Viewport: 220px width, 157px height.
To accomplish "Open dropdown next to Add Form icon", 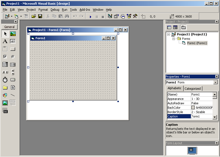I will [21, 16].
